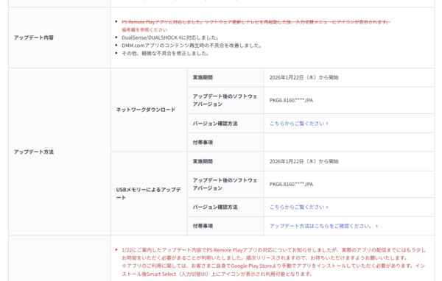Open アップデート方法はこちらをご確認ください link
The height and width of the screenshot is (281, 442).
coord(323,226)
